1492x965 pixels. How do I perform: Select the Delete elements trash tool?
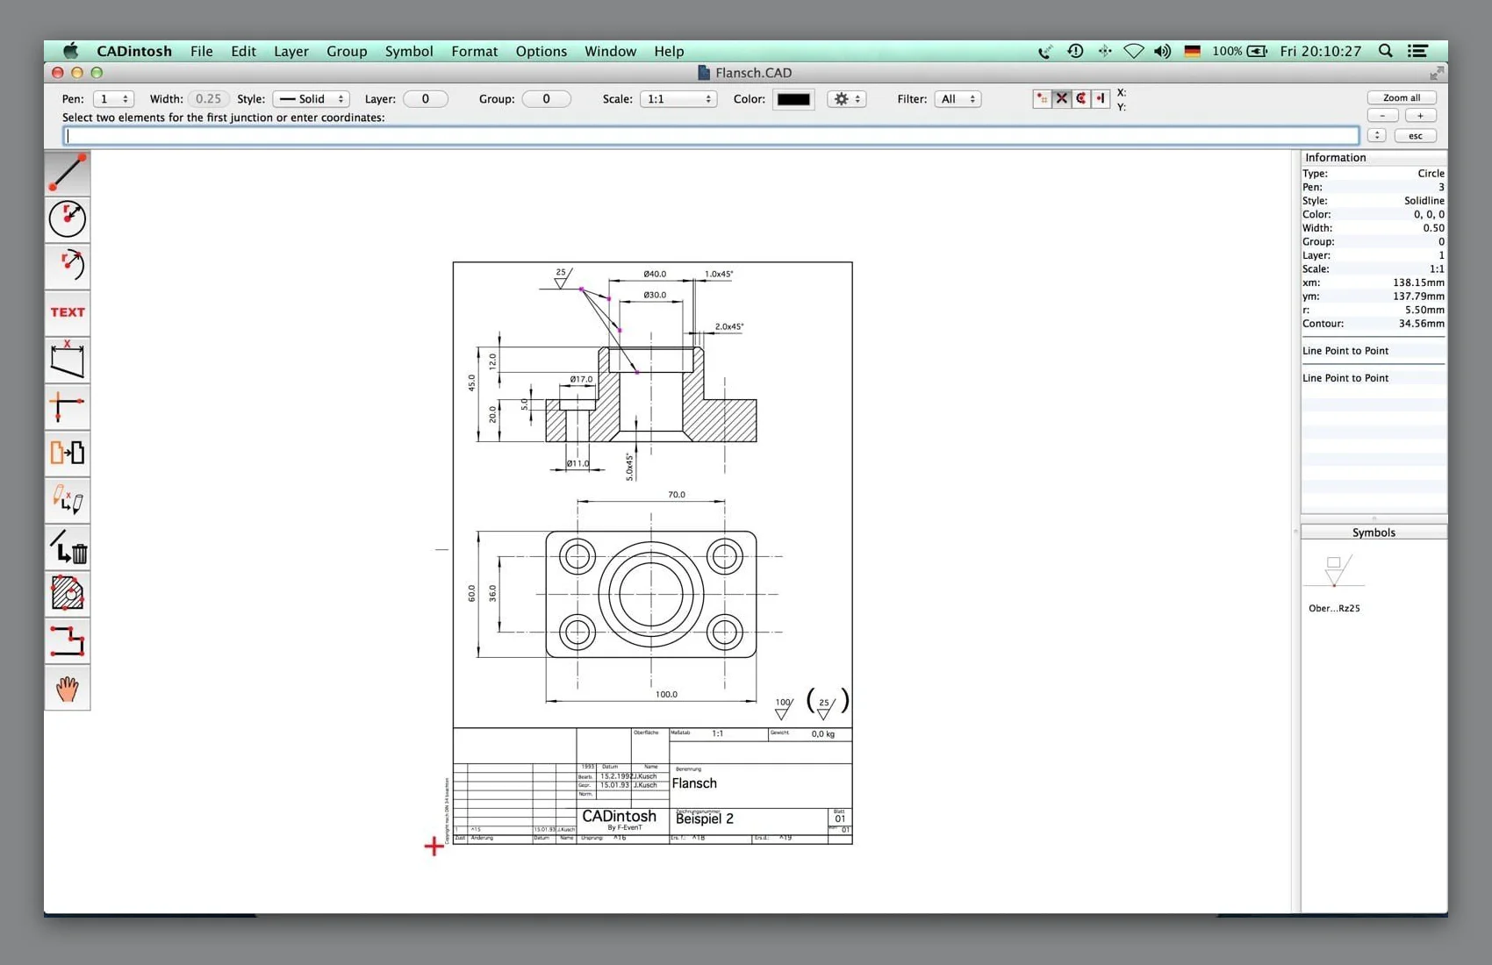[68, 547]
